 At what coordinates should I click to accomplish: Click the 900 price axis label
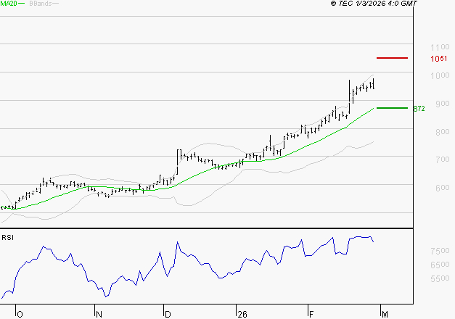pyautogui.click(x=443, y=104)
